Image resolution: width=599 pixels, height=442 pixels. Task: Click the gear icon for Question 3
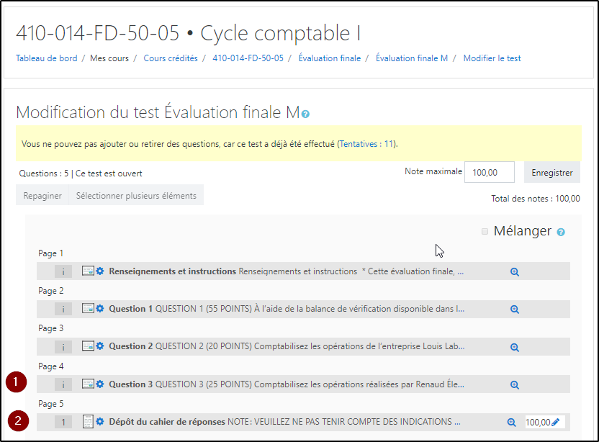click(x=100, y=384)
